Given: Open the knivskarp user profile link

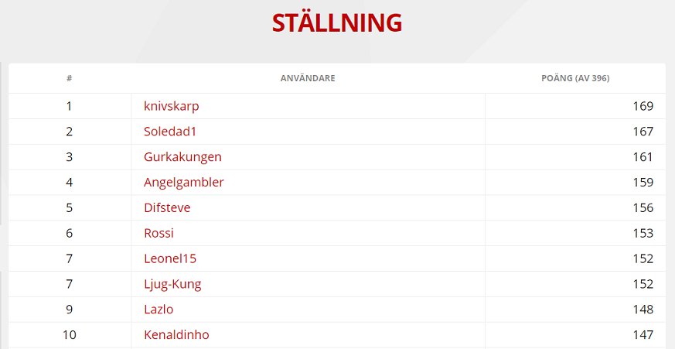Looking at the screenshot, I should [171, 106].
